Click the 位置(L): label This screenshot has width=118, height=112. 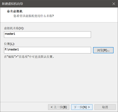click(9, 44)
